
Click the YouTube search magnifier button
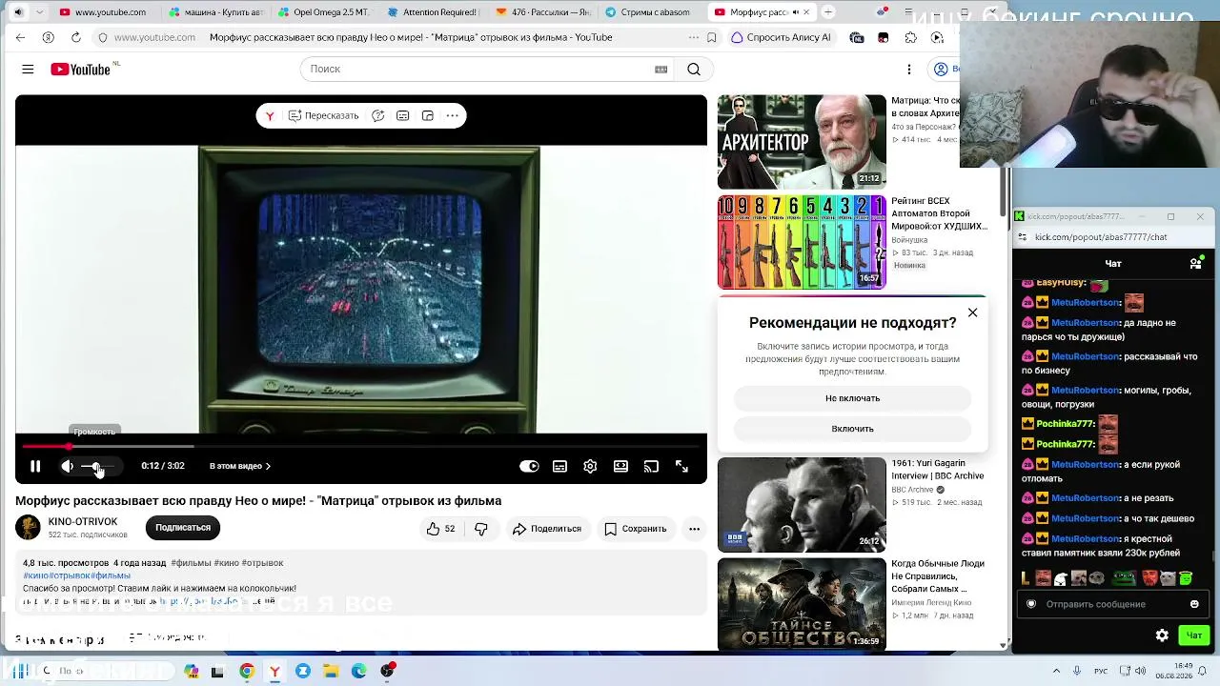coord(694,69)
